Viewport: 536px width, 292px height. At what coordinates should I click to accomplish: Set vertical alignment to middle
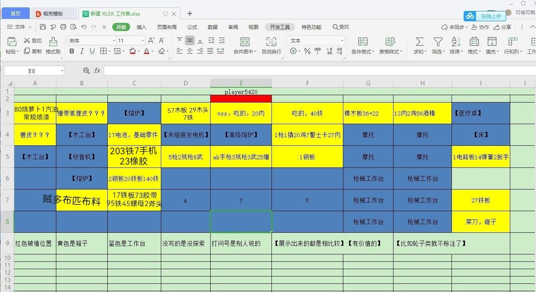190,40
